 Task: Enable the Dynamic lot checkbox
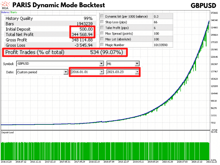point(102,16)
